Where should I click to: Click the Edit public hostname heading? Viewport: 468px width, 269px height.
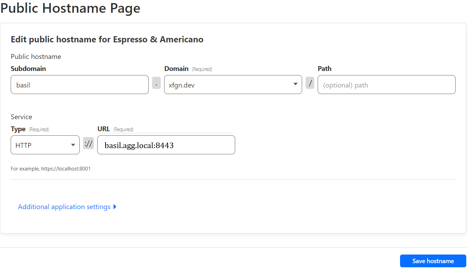(x=107, y=39)
